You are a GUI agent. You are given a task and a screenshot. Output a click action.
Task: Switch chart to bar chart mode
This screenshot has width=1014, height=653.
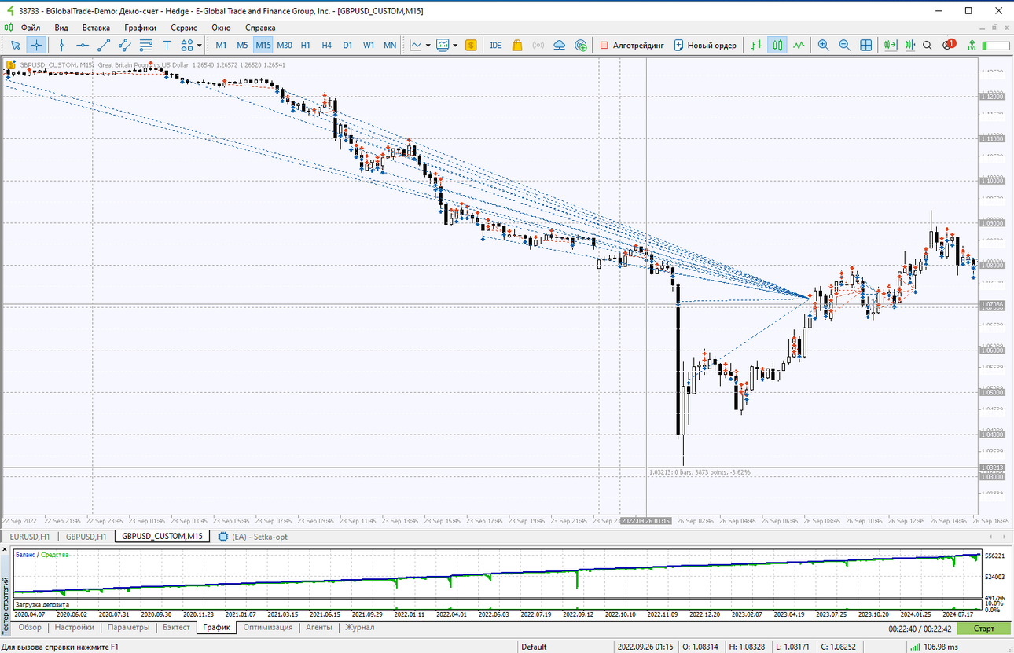(756, 45)
